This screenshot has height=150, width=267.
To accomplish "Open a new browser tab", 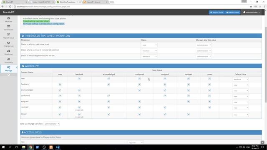I will click(112, 2).
